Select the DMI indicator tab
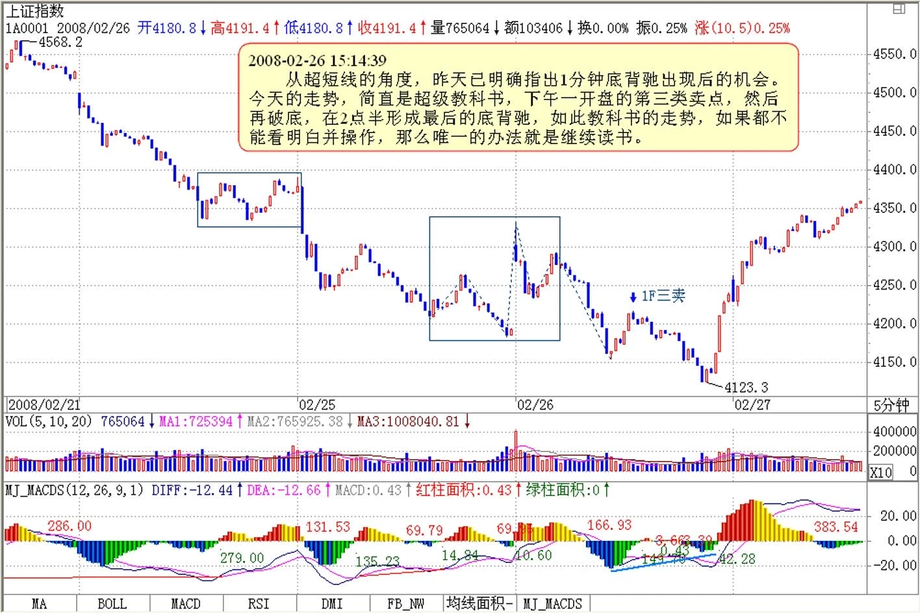Screen dimensions: 920x613 332,604
